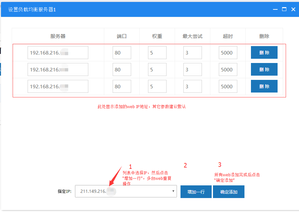Maximize the load balancer dialog window

pyautogui.click(x=284, y=9)
